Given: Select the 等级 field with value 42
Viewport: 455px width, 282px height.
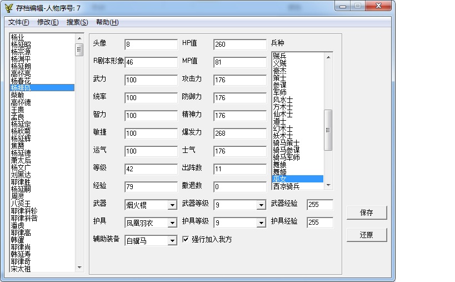Looking at the screenshot, I should [151, 169].
